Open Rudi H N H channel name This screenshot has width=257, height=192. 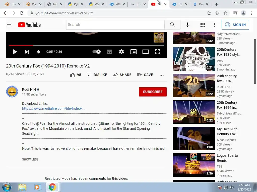pyautogui.click(x=31, y=89)
